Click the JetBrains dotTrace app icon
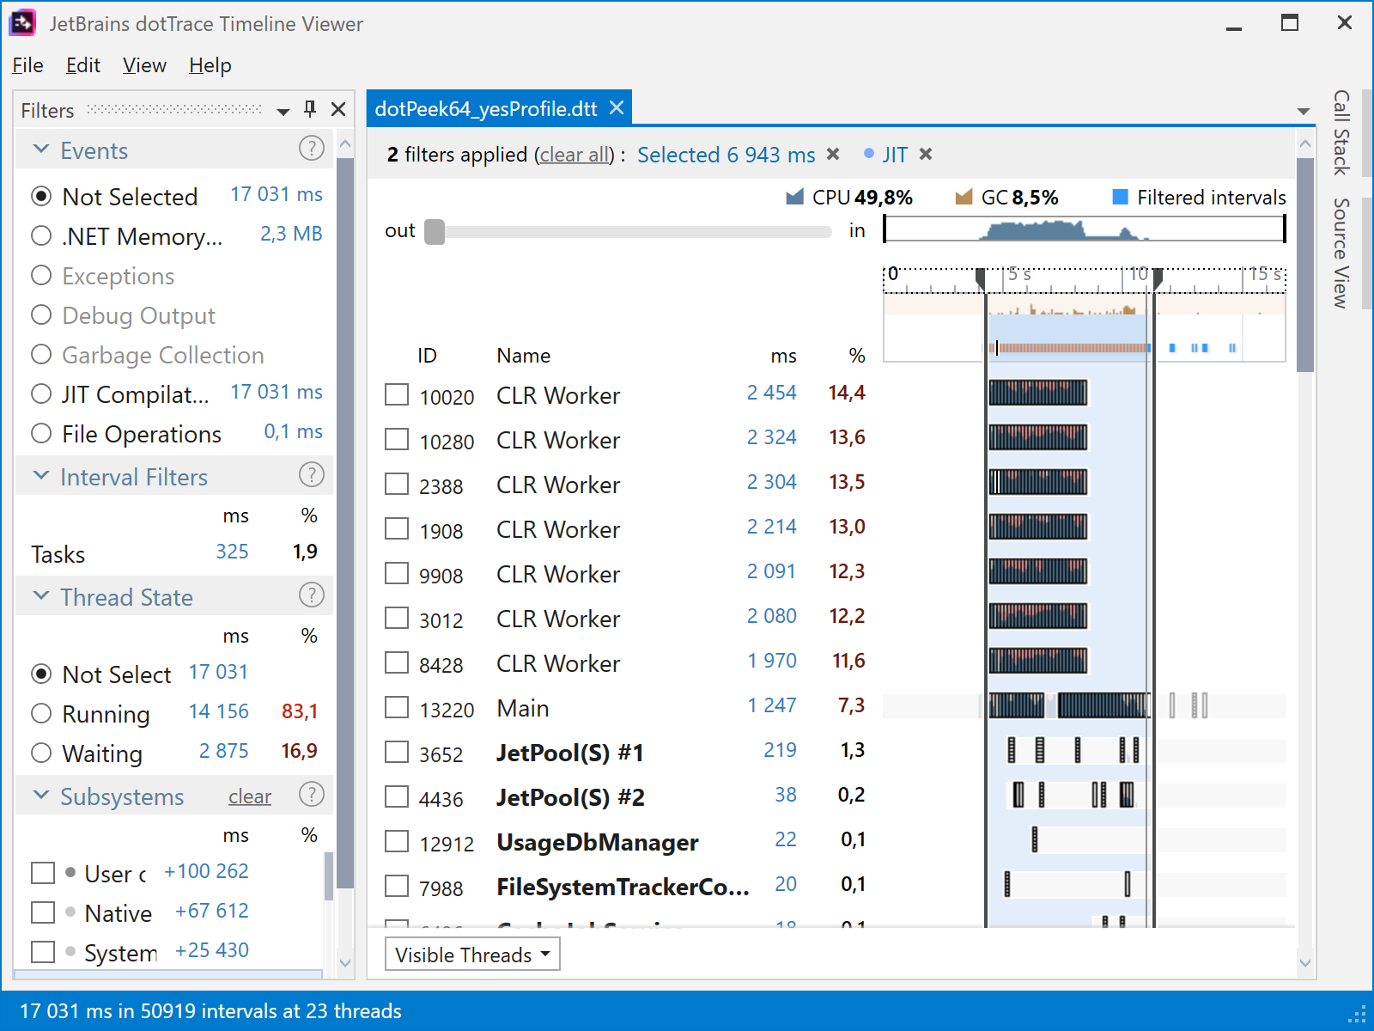1374x1031 pixels. click(22, 23)
